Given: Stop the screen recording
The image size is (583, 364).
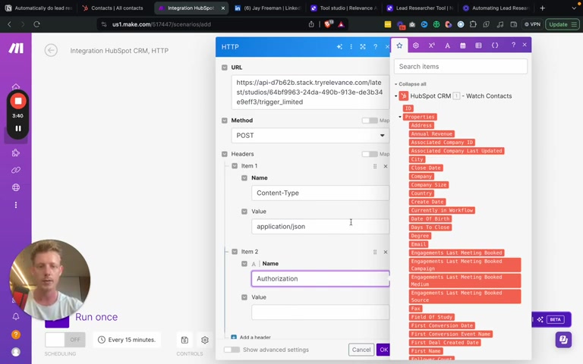Looking at the screenshot, I should tap(18, 101).
